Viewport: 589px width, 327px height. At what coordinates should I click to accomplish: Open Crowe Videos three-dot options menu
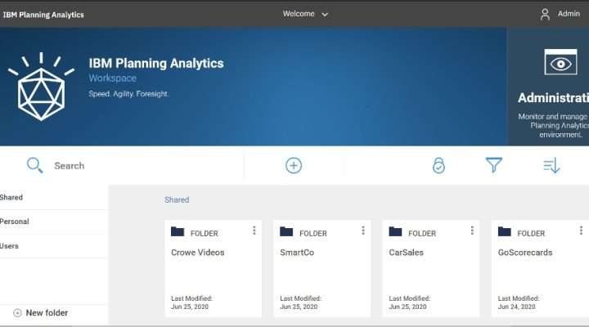[254, 231]
